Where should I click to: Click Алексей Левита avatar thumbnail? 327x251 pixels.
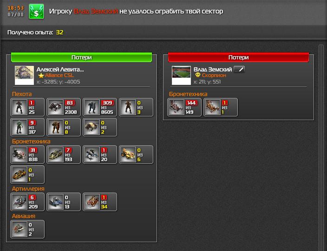pyautogui.click(x=24, y=75)
